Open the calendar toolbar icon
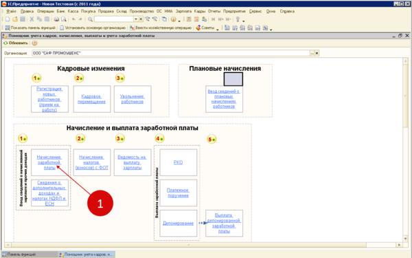Screen dimensions: 412x258 pyautogui.click(x=196, y=19)
